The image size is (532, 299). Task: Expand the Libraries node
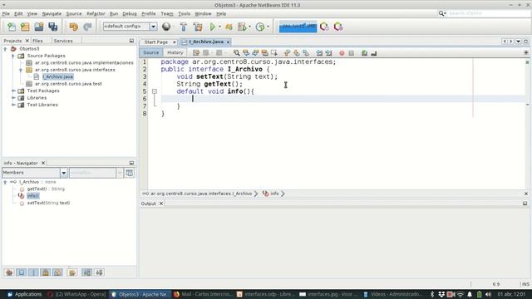[x=13, y=98]
